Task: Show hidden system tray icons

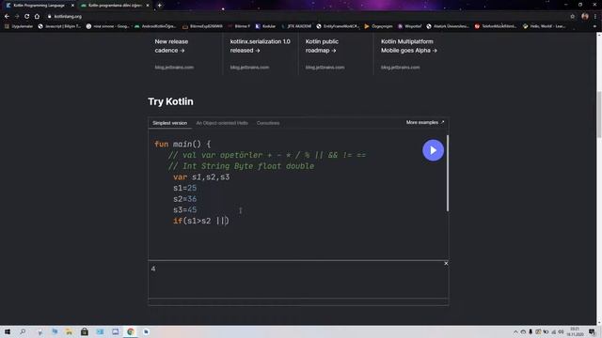Action: [515, 332]
